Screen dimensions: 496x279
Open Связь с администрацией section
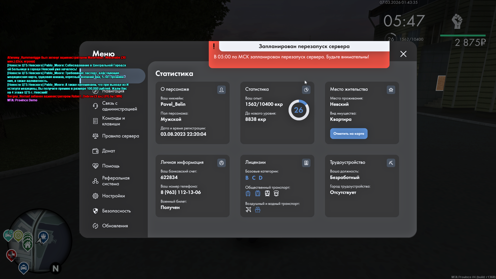pyautogui.click(x=119, y=106)
